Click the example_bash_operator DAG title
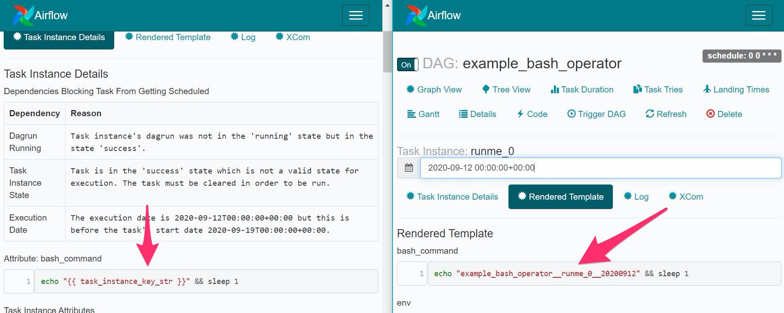Viewport: 784px width, 313px height. [542, 63]
